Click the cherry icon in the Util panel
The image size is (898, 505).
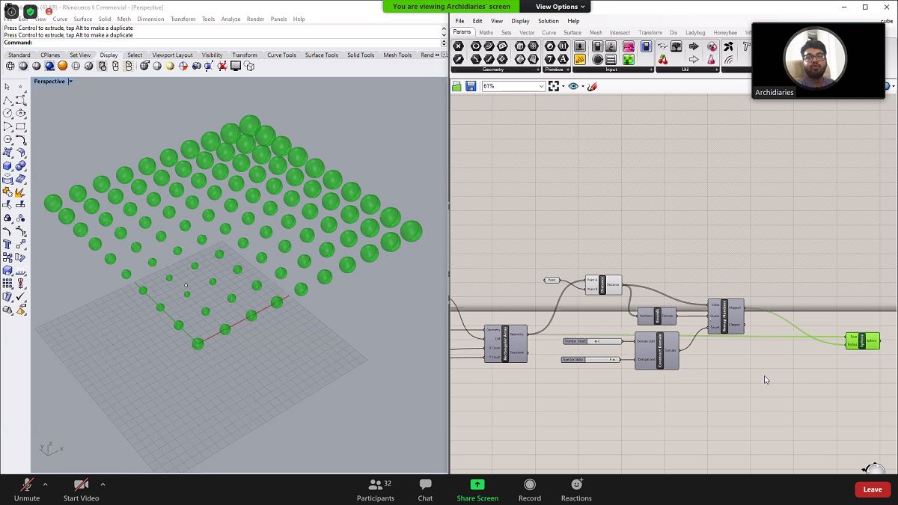click(663, 60)
